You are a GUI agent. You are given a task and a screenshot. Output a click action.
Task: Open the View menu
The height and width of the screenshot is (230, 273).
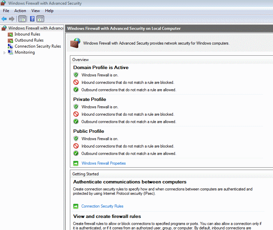pyautogui.click(x=35, y=10)
